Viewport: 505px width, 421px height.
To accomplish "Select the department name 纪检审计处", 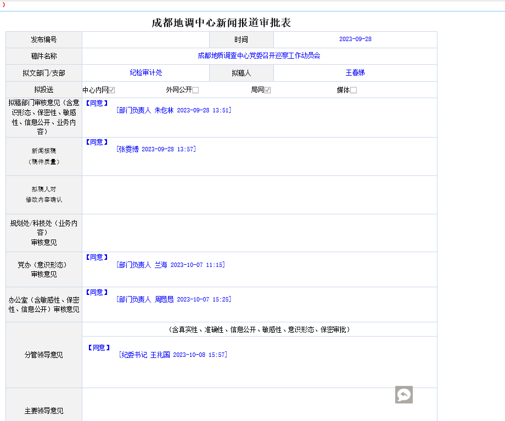I will pos(146,73).
